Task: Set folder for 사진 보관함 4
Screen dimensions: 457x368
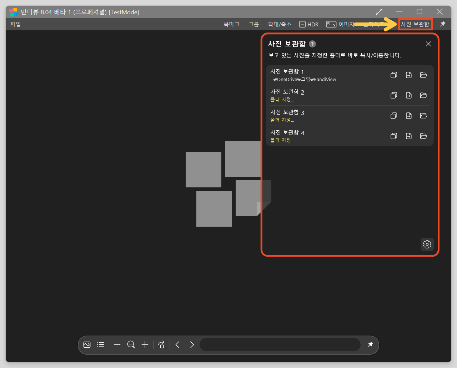Action: 282,140
